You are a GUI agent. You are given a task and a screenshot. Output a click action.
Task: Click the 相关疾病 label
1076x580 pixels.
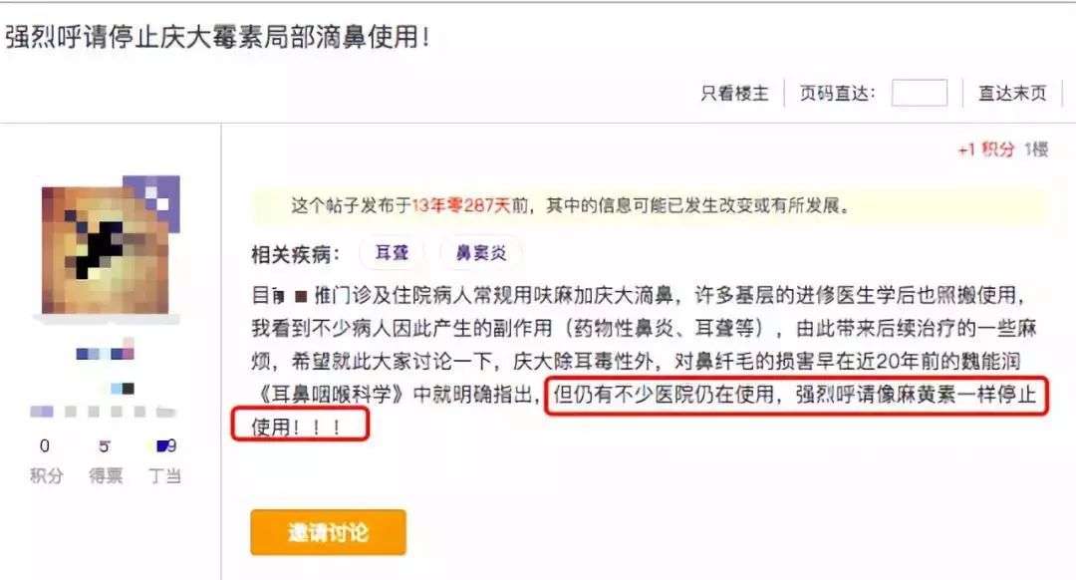coord(295,254)
